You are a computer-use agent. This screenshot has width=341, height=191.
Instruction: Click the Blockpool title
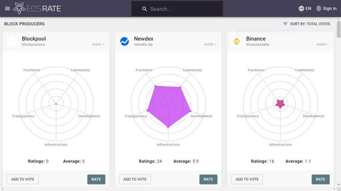pyautogui.click(x=34, y=39)
